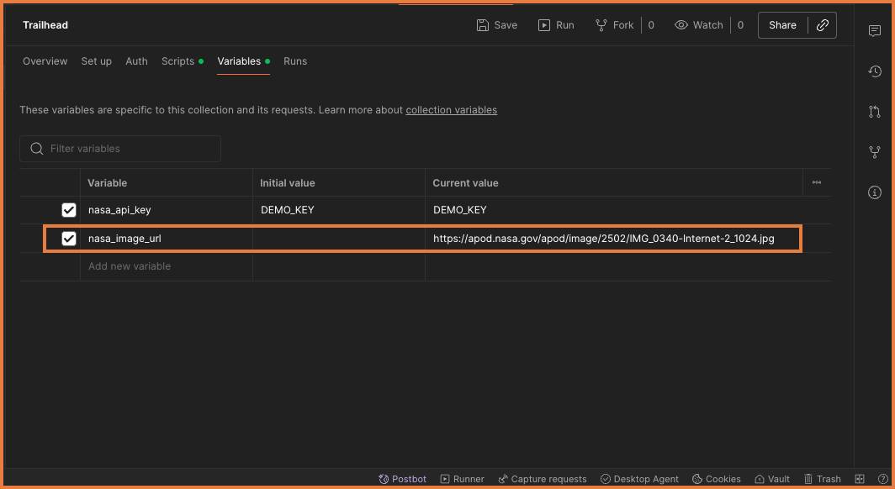Follow the collection variables link
Viewport: 895px width, 489px height.
(451, 110)
